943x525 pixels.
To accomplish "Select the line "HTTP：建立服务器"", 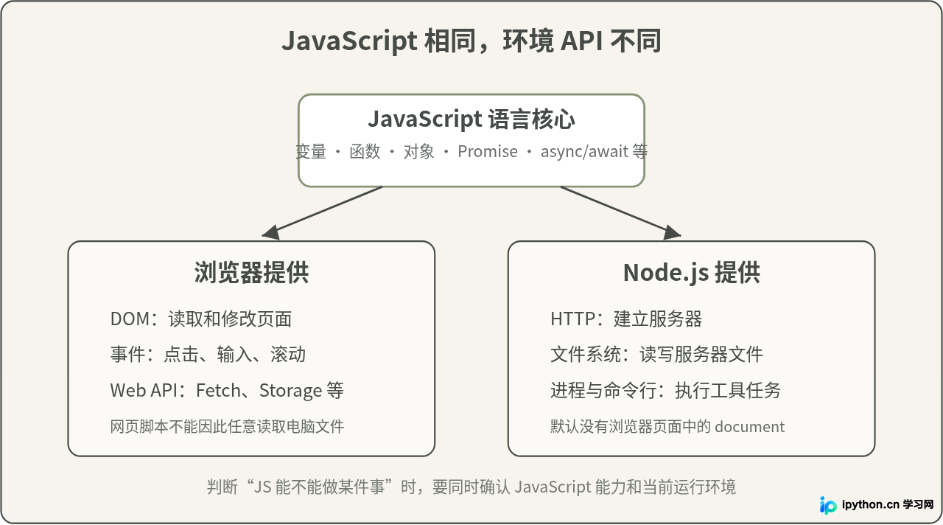I will click(x=626, y=319).
